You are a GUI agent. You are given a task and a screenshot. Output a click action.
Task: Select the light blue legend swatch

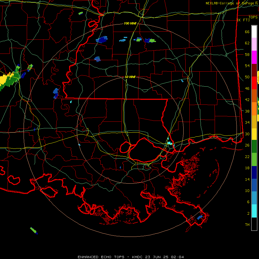(254, 198)
